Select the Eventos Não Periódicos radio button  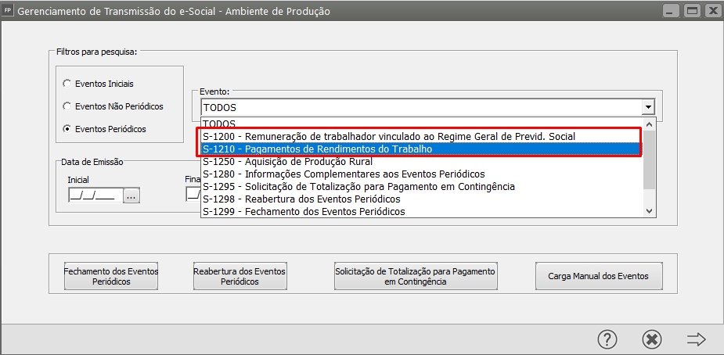(x=68, y=106)
